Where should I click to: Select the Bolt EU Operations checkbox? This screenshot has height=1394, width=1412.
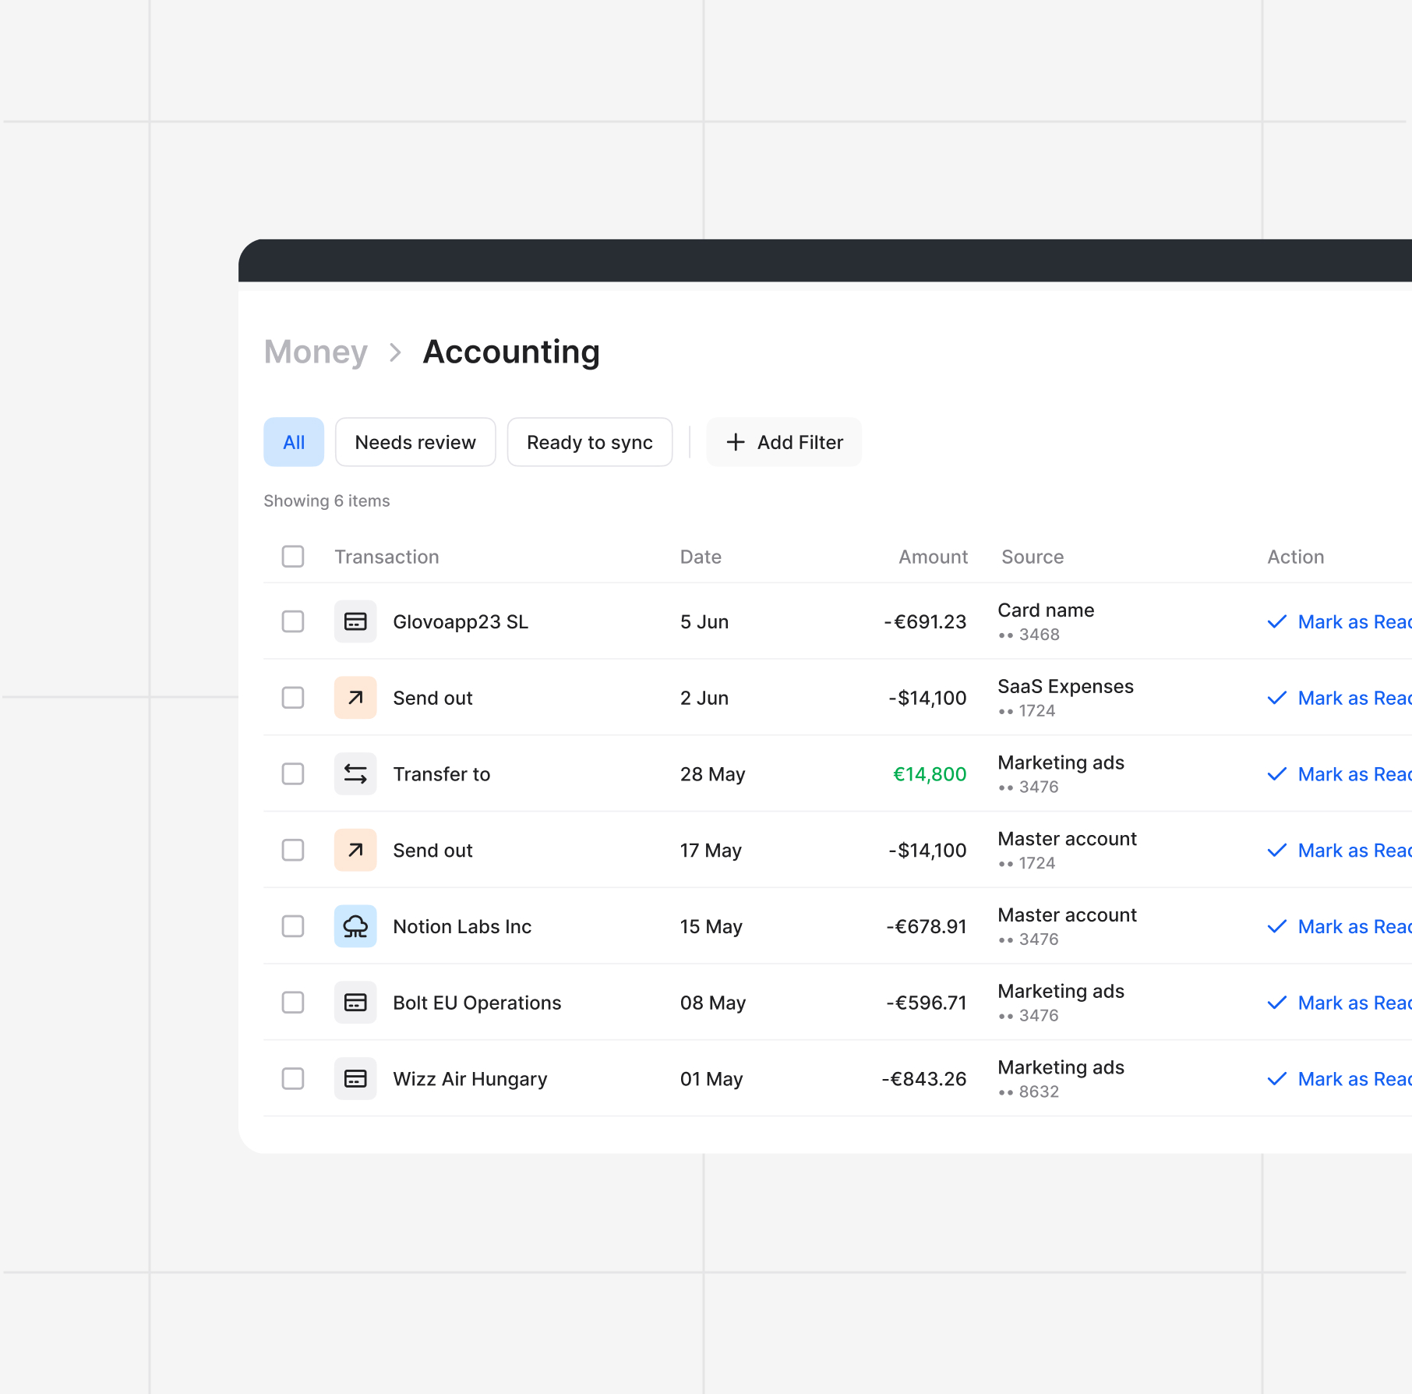(x=293, y=1003)
